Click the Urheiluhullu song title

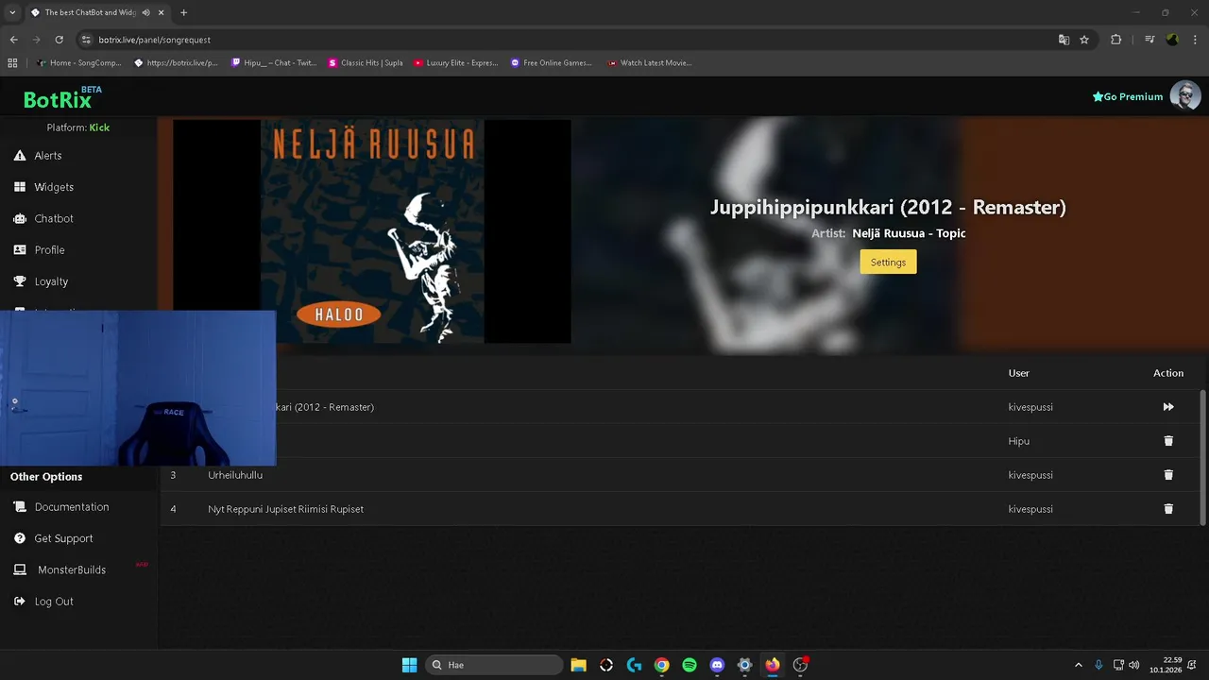[235, 475]
